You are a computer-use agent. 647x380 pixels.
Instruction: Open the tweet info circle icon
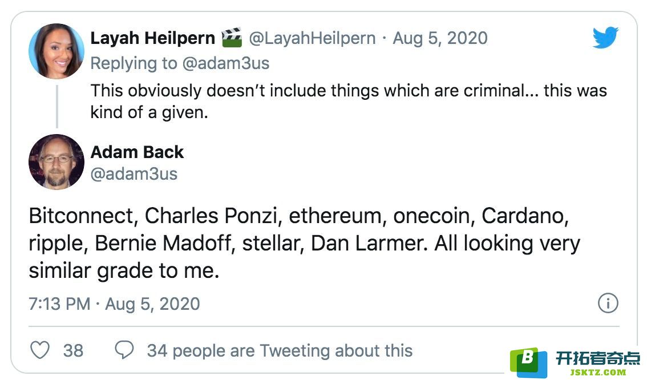(608, 303)
